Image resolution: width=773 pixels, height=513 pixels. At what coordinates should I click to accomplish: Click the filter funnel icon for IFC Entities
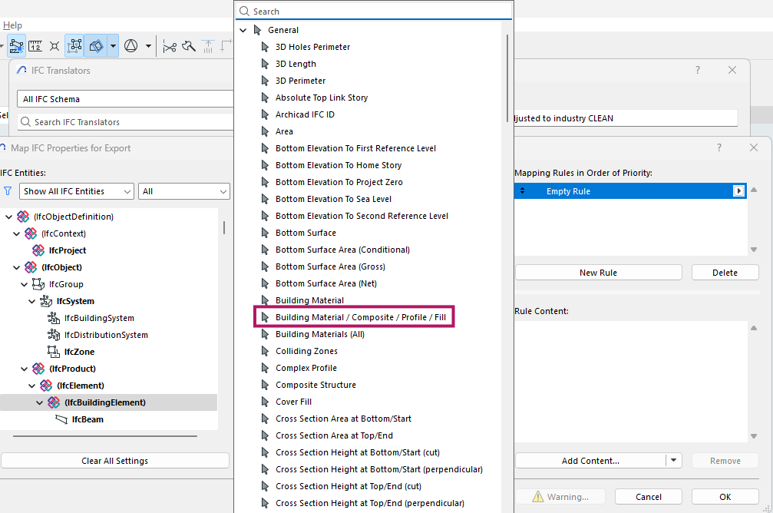pos(8,191)
